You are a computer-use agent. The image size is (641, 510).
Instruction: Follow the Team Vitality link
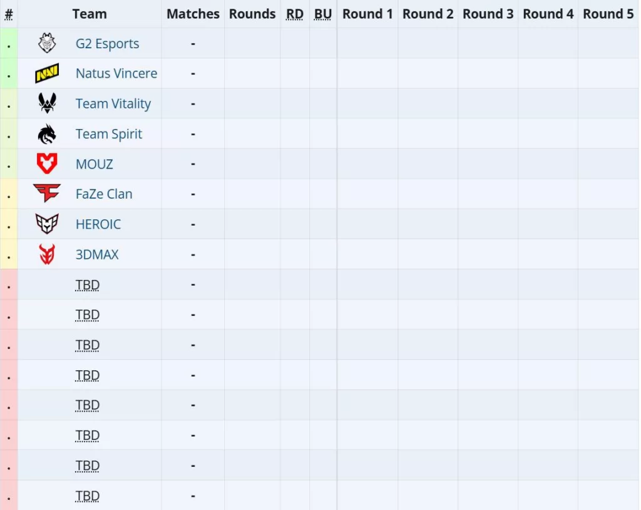(113, 103)
